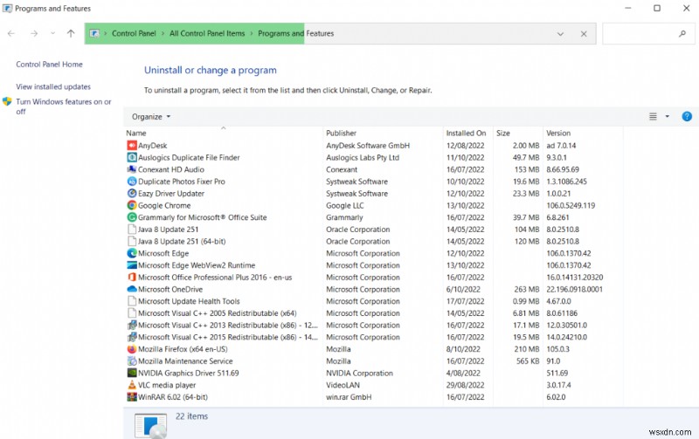The height and width of the screenshot is (439, 699).
Task: Click the Conexant HD Audio icon
Action: click(132, 169)
